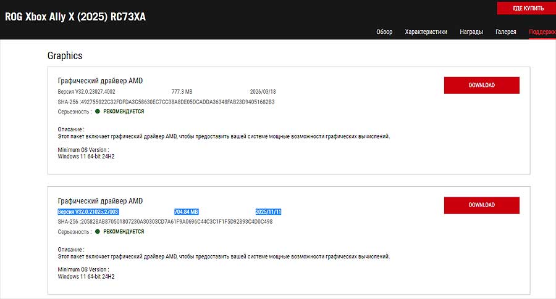The height and width of the screenshot is (299, 556).
Task: Click the highlighted 2025/11/11 release date
Action: point(268,212)
